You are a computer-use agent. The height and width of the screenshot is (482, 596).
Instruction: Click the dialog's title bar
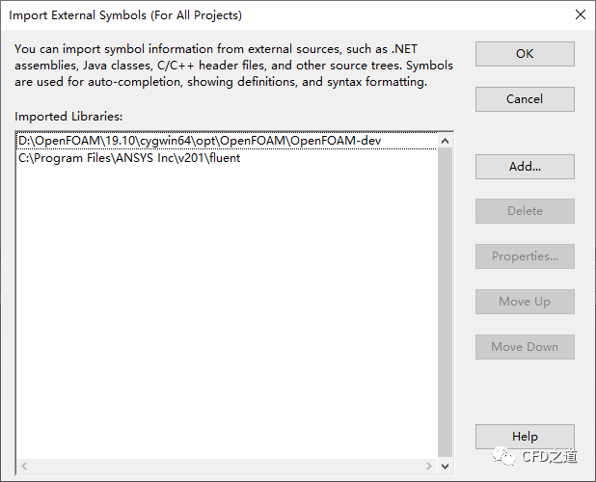[289, 14]
